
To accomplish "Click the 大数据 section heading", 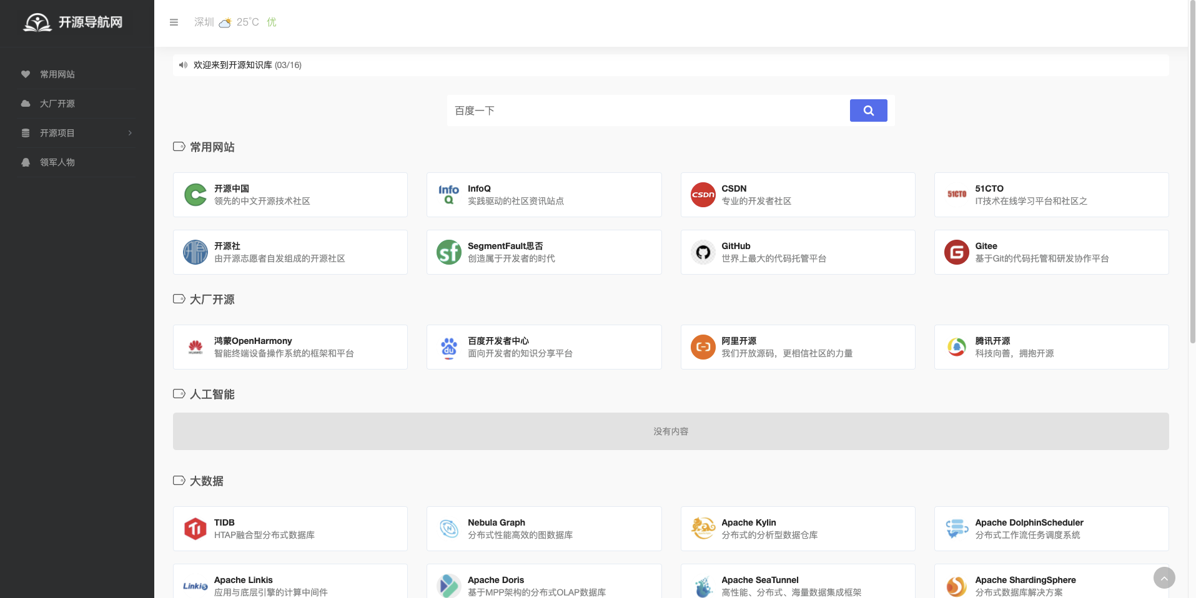I will (x=207, y=481).
